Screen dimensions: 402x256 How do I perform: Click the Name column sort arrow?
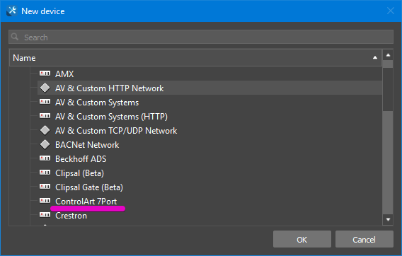point(375,58)
